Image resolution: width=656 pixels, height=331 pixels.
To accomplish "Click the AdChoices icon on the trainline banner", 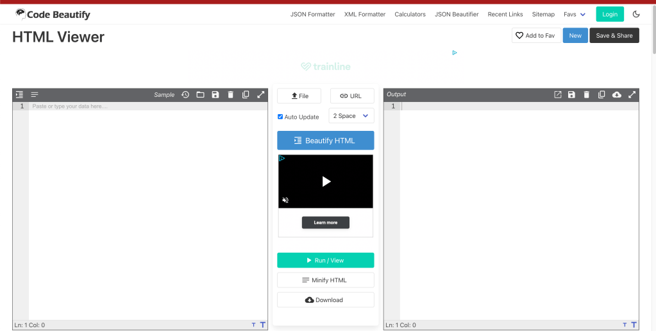I will (455, 53).
